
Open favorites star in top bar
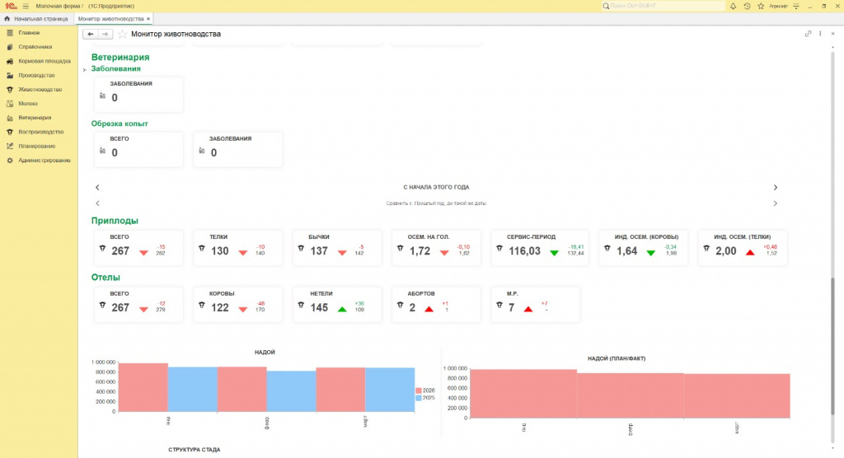pyautogui.click(x=759, y=6)
